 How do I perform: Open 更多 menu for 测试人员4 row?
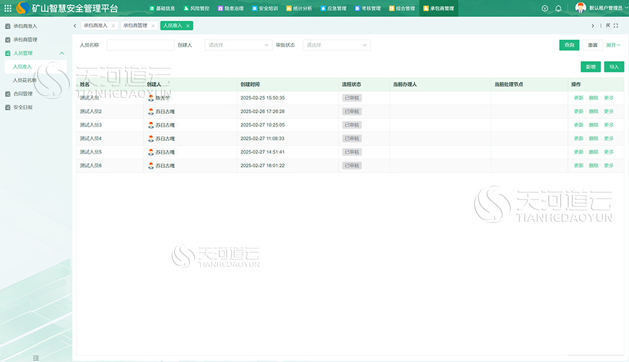pos(609,139)
